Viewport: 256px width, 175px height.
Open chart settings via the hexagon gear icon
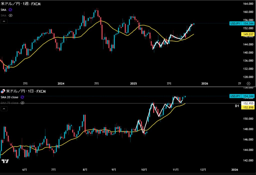[248, 84]
